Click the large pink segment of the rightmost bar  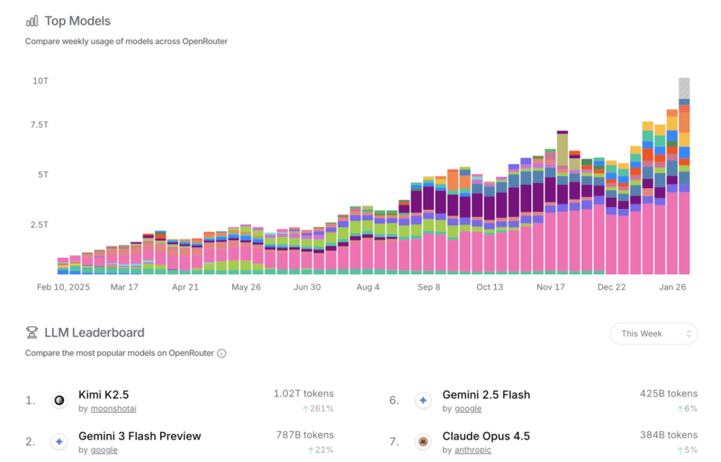(684, 232)
